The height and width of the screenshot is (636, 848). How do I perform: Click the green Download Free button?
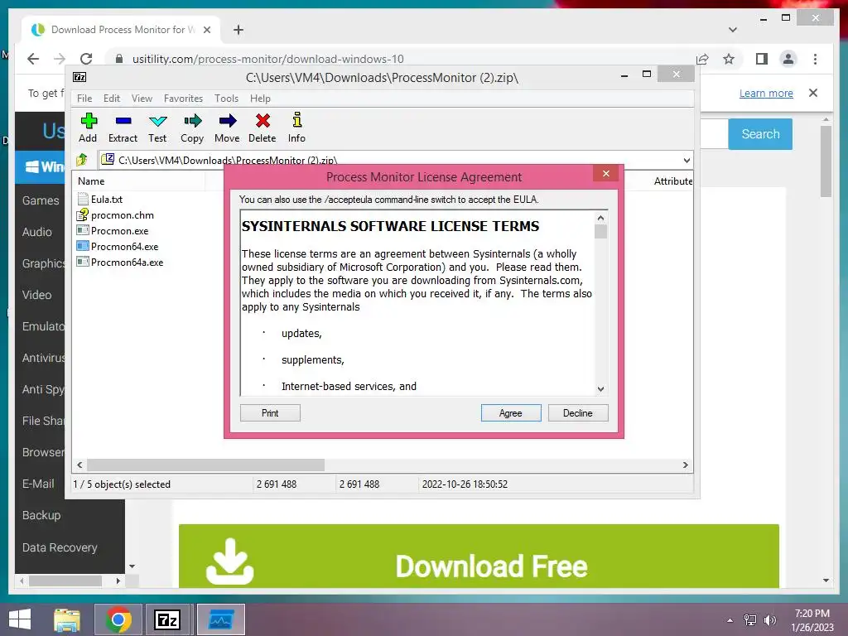[479, 556]
